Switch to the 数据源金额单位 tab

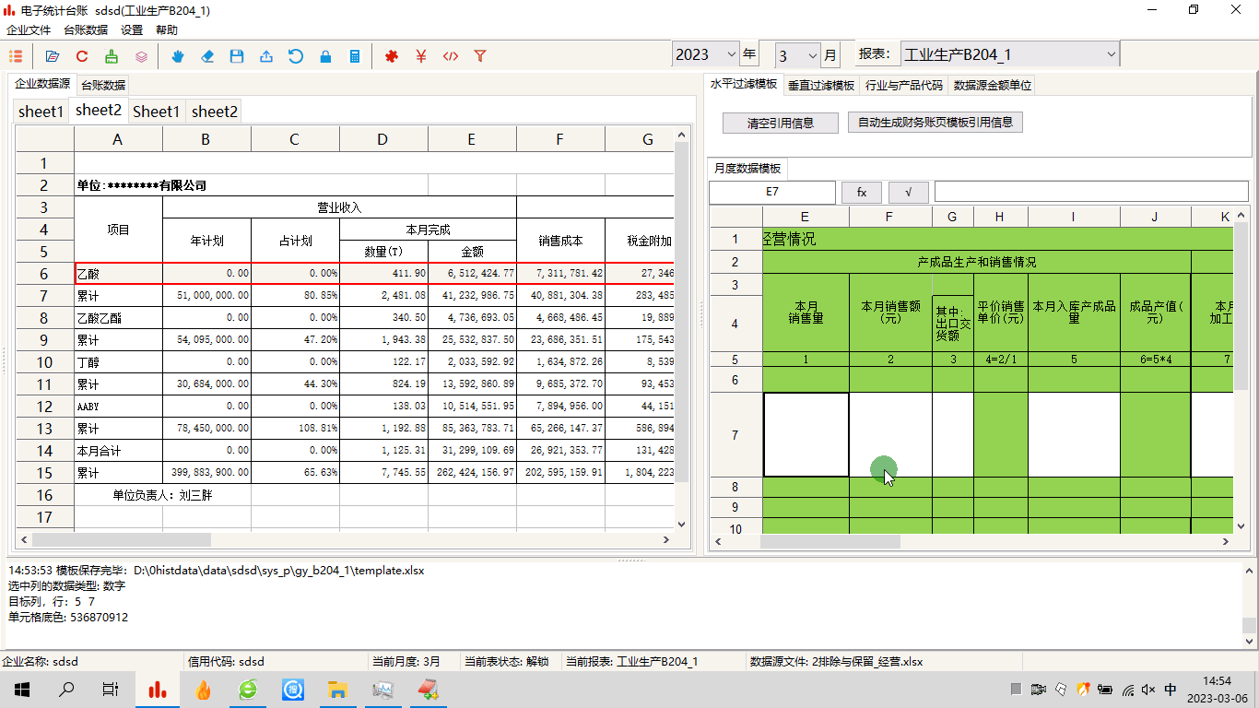pyautogui.click(x=993, y=85)
